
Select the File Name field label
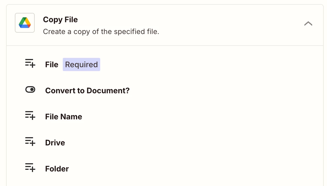click(64, 117)
